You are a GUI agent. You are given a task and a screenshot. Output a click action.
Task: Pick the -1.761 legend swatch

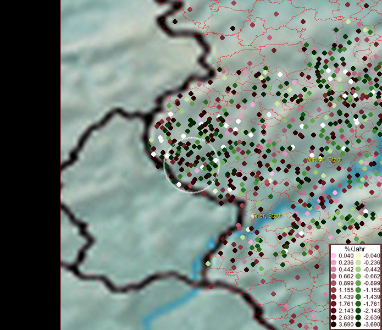tap(358, 304)
